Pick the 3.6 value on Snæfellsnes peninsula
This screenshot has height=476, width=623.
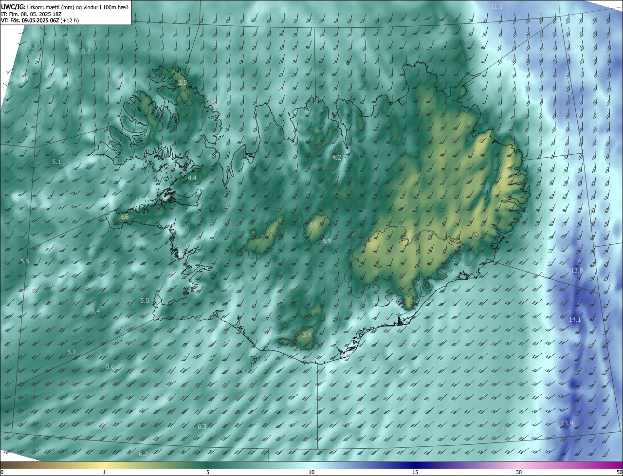[124, 217]
